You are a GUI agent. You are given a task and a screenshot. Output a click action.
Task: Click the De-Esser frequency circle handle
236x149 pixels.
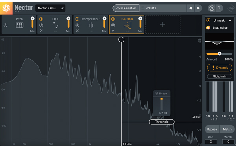pyautogui.click(x=121, y=40)
